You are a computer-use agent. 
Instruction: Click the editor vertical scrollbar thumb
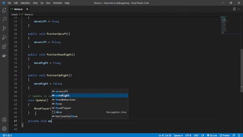coord(241,71)
